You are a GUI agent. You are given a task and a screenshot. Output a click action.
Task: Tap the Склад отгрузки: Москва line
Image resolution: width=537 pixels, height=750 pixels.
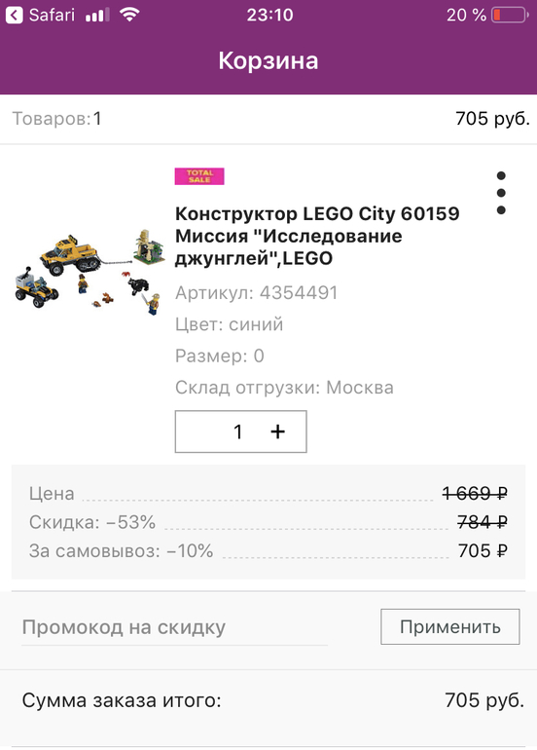point(284,388)
